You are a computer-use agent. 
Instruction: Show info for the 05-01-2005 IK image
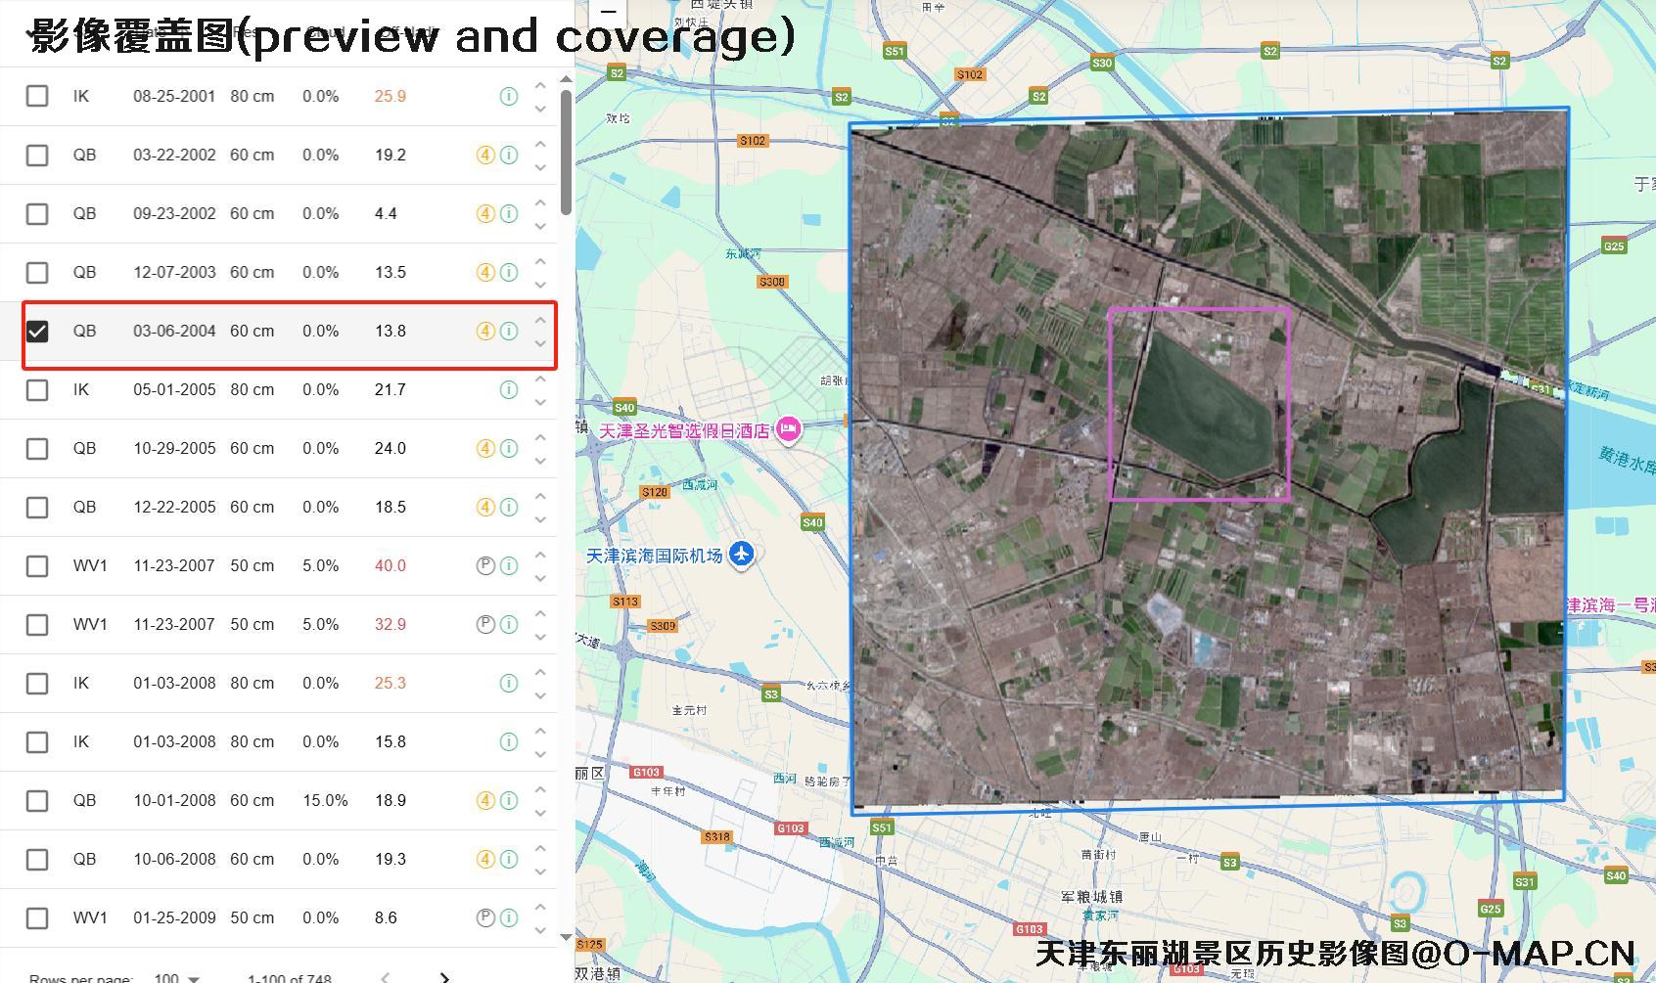(508, 389)
